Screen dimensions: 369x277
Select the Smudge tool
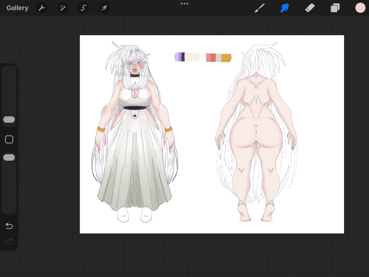click(x=285, y=8)
